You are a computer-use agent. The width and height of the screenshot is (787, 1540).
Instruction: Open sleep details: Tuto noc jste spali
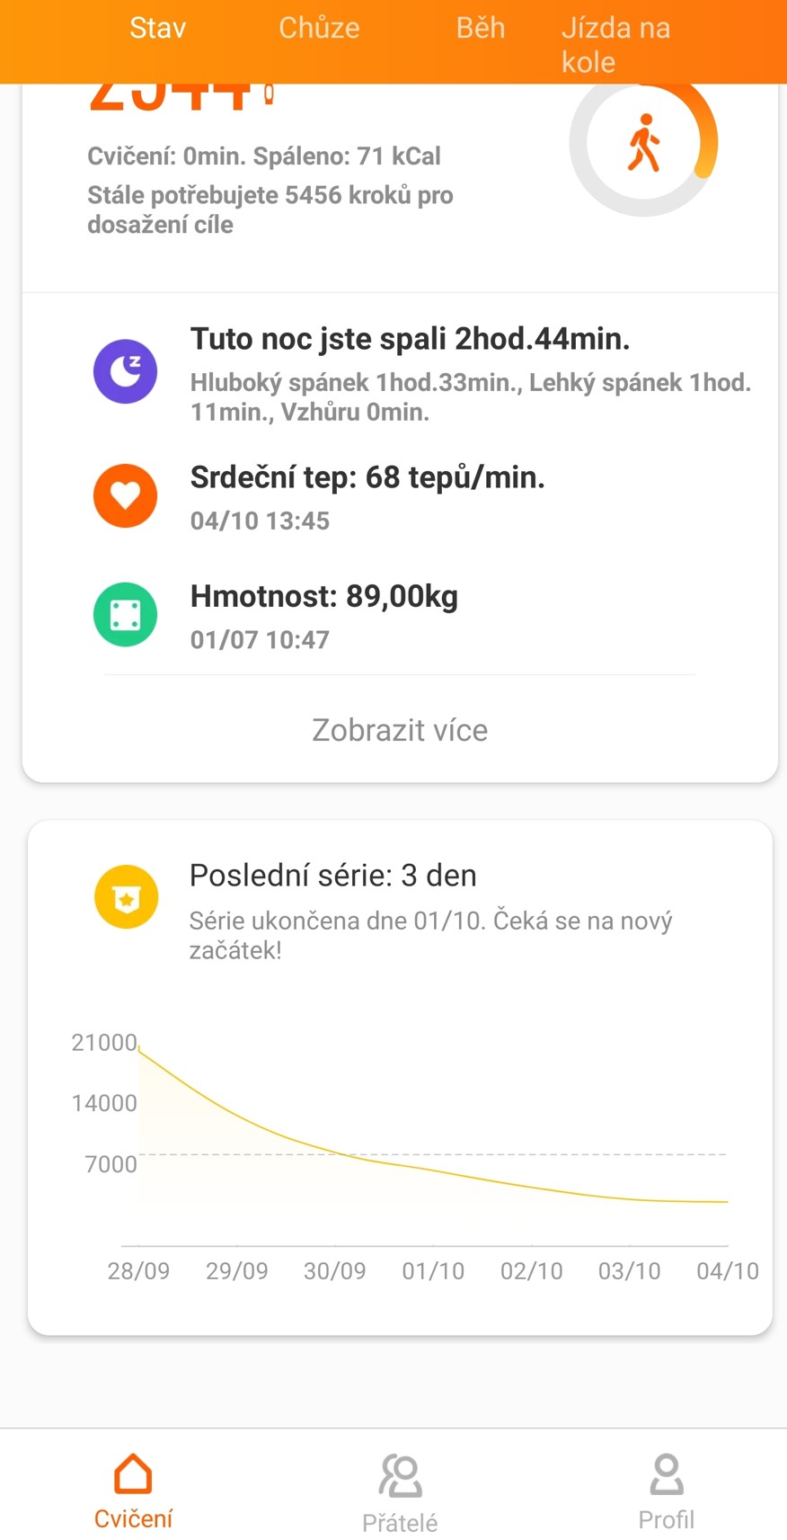tap(410, 339)
